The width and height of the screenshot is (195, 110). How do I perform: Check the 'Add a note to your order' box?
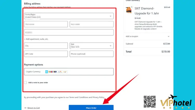tap(25, 82)
